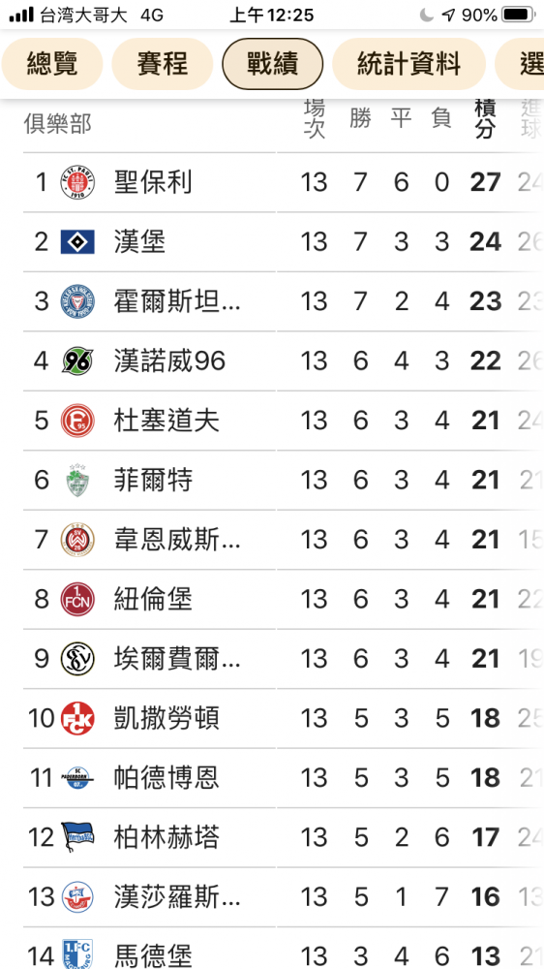Tap the Düsseldorf F95 red crest

coord(77,421)
